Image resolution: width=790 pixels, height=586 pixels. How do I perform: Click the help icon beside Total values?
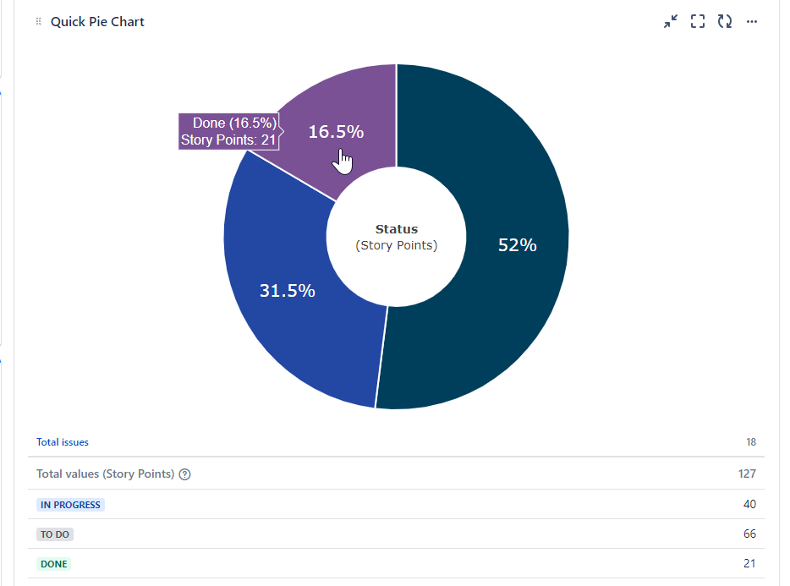(184, 474)
